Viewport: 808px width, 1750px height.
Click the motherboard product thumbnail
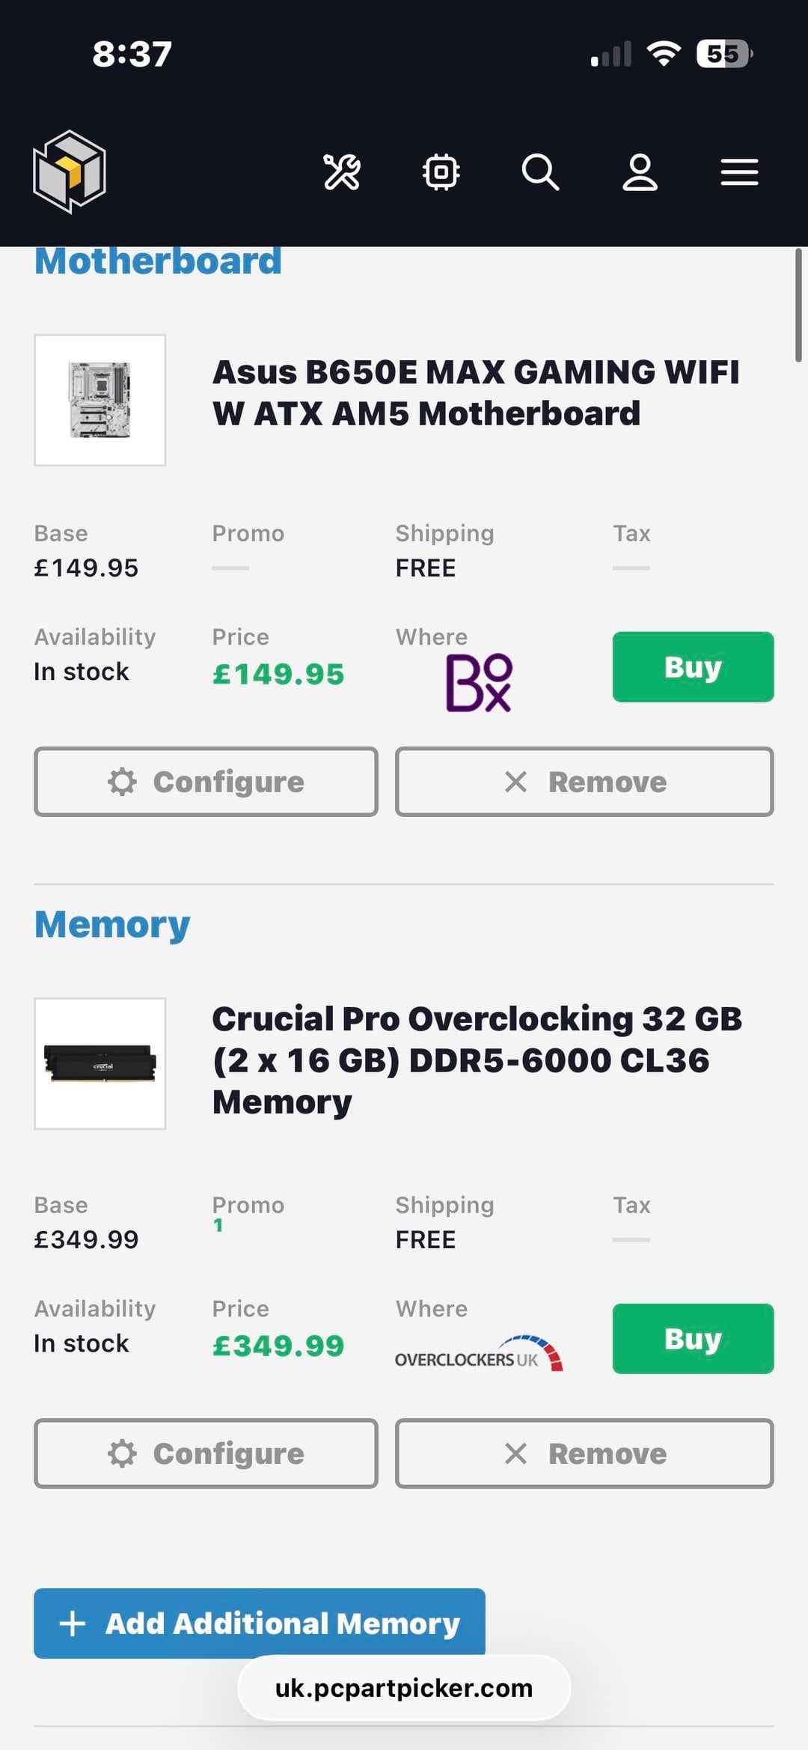pos(100,401)
